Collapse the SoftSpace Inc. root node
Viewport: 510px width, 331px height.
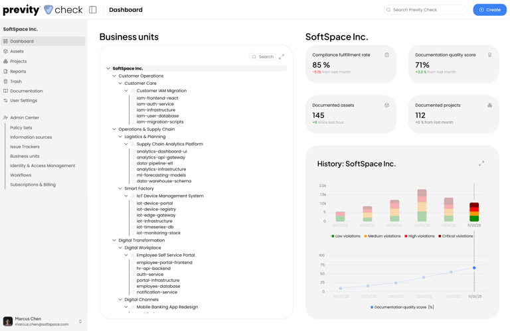[x=108, y=68]
